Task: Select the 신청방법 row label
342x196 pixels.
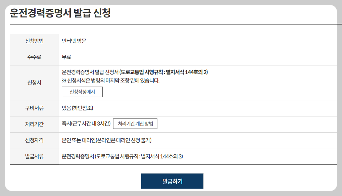Action: point(34,41)
